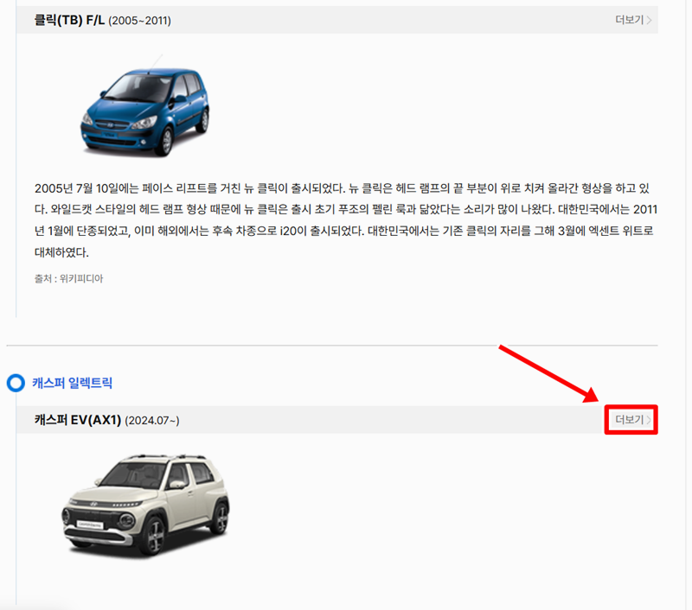Screen dimensions: 692x610
Task: Click the blue 클릭 hatchback image
Action: click(x=144, y=107)
